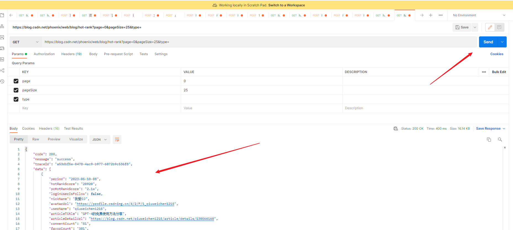Open the History icon in the sidebar
Viewport: 513px width, 230px height.
click(x=2, y=81)
